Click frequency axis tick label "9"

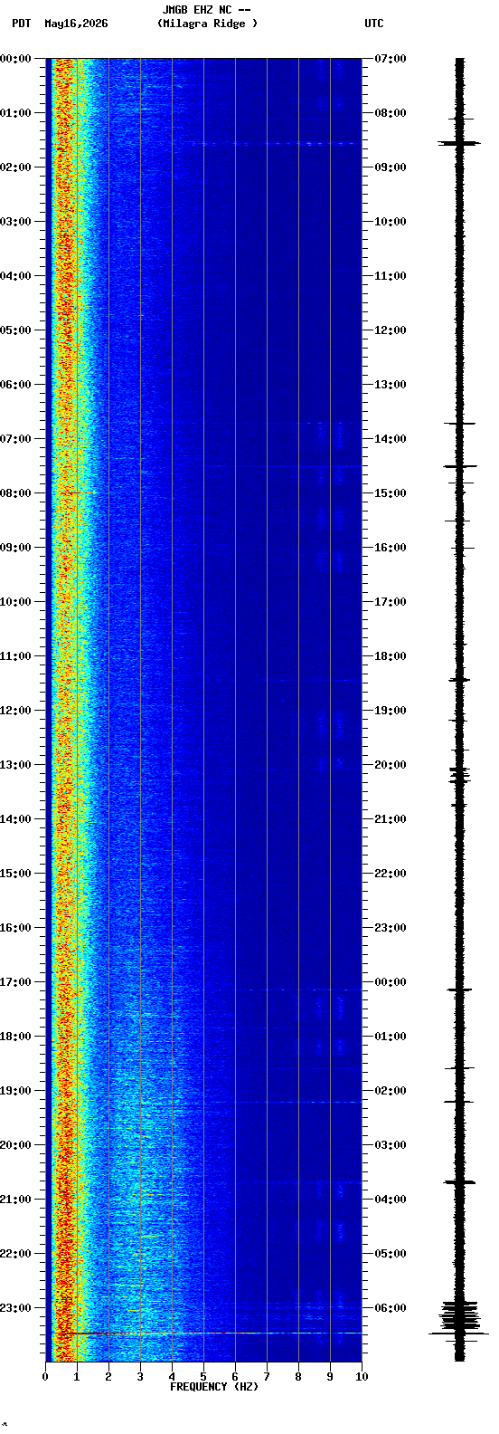(330, 1377)
